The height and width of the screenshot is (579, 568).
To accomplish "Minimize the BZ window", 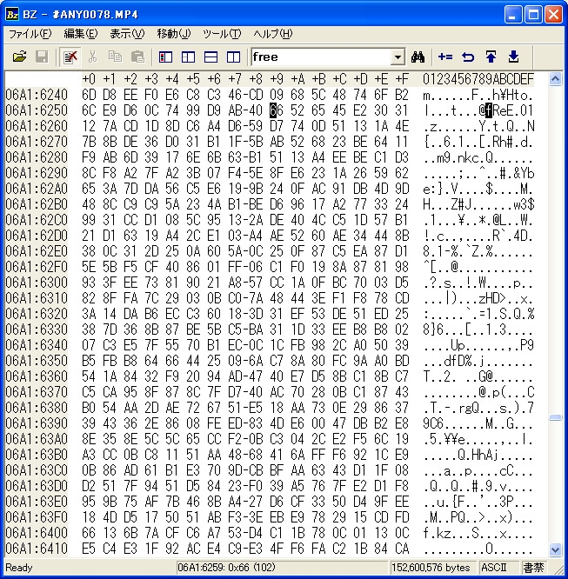I will pos(513,15).
